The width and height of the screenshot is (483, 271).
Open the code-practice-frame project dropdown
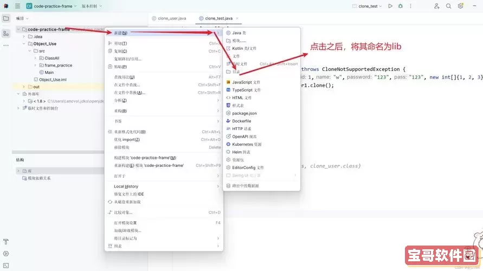click(x=51, y=6)
